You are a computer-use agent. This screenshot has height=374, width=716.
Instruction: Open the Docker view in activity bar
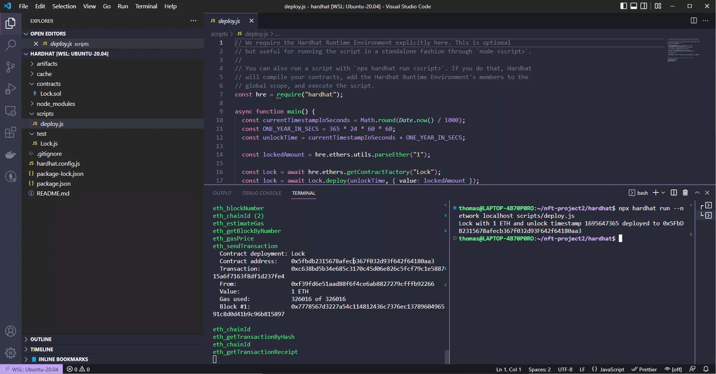click(x=11, y=154)
